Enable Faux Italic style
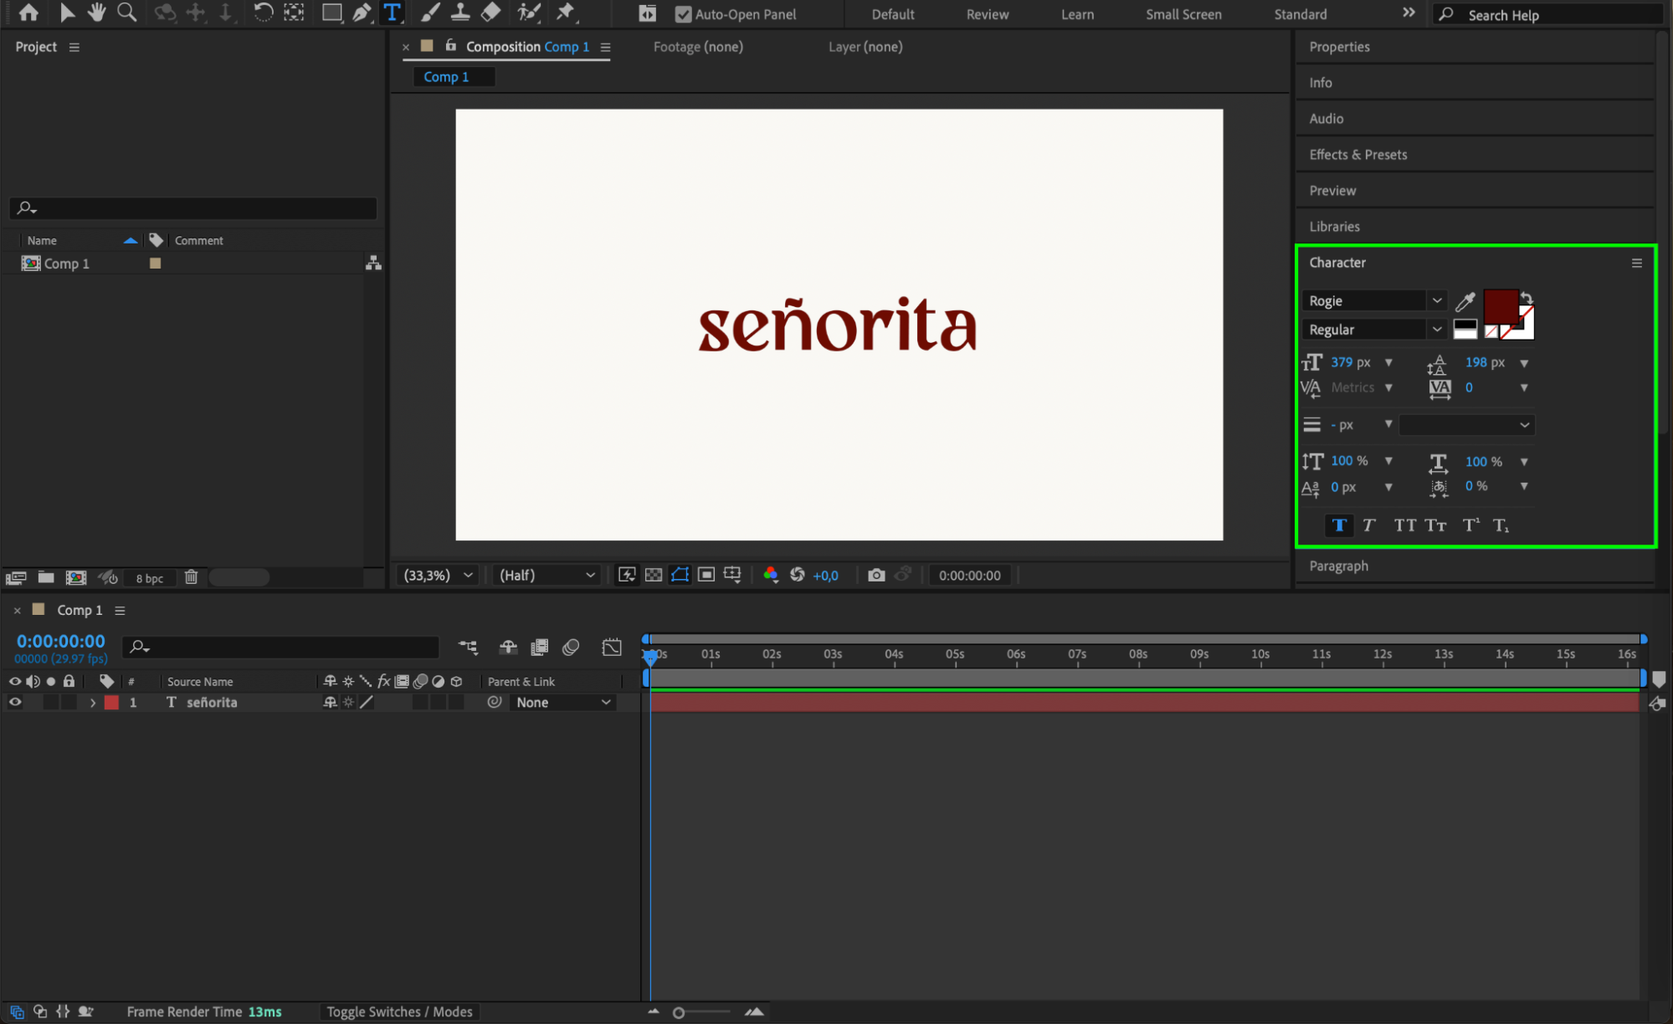This screenshot has width=1673, height=1024. [x=1368, y=525]
